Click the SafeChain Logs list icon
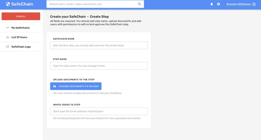261x140 pixels. point(8,47)
